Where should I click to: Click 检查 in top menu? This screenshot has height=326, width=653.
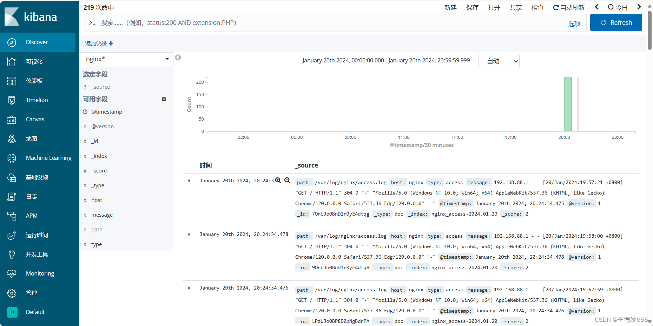537,7
